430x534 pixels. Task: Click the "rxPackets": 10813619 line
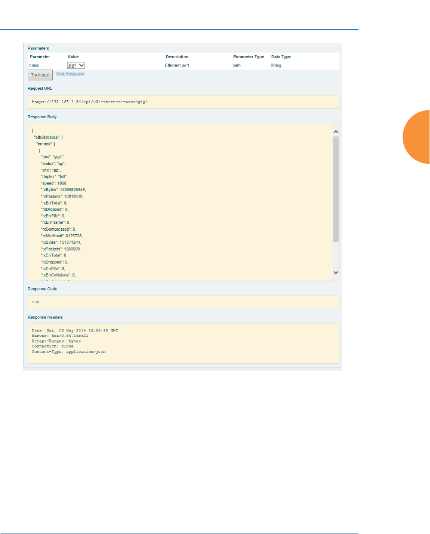[62, 197]
